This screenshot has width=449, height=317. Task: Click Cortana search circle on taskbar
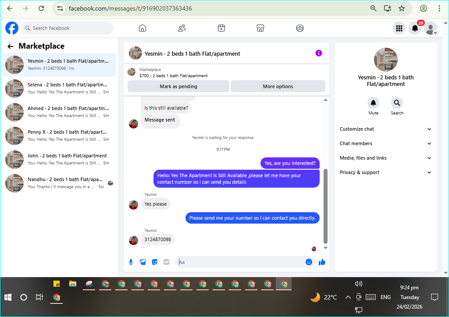point(24,298)
